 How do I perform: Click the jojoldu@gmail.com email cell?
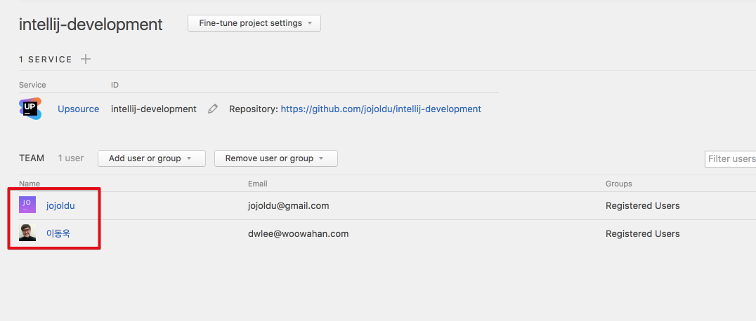pos(288,206)
